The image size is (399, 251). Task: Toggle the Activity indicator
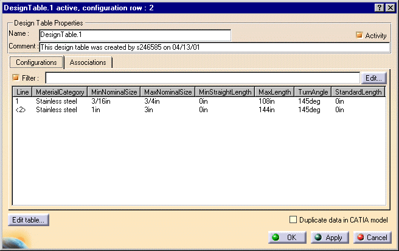pyautogui.click(x=359, y=35)
